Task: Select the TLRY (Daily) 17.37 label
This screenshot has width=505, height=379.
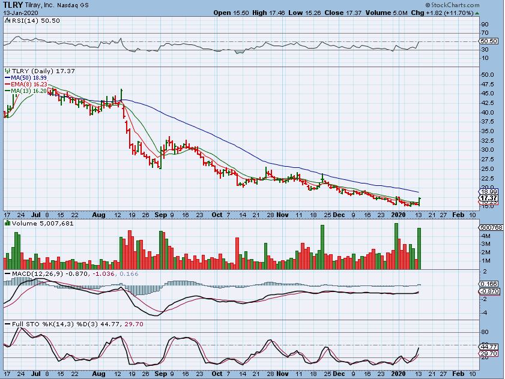Action: pos(43,71)
